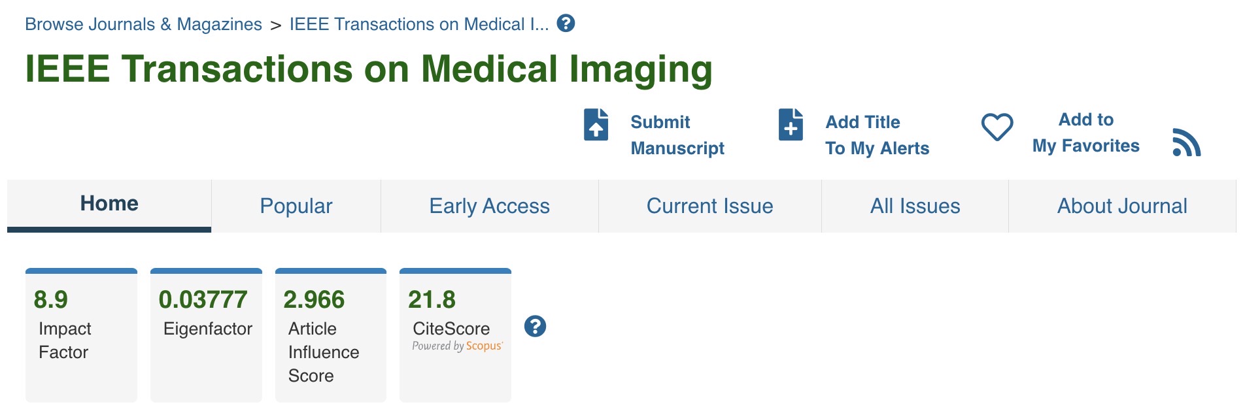Open the All Issues tab
Image resolution: width=1245 pixels, height=413 pixels.
click(915, 206)
